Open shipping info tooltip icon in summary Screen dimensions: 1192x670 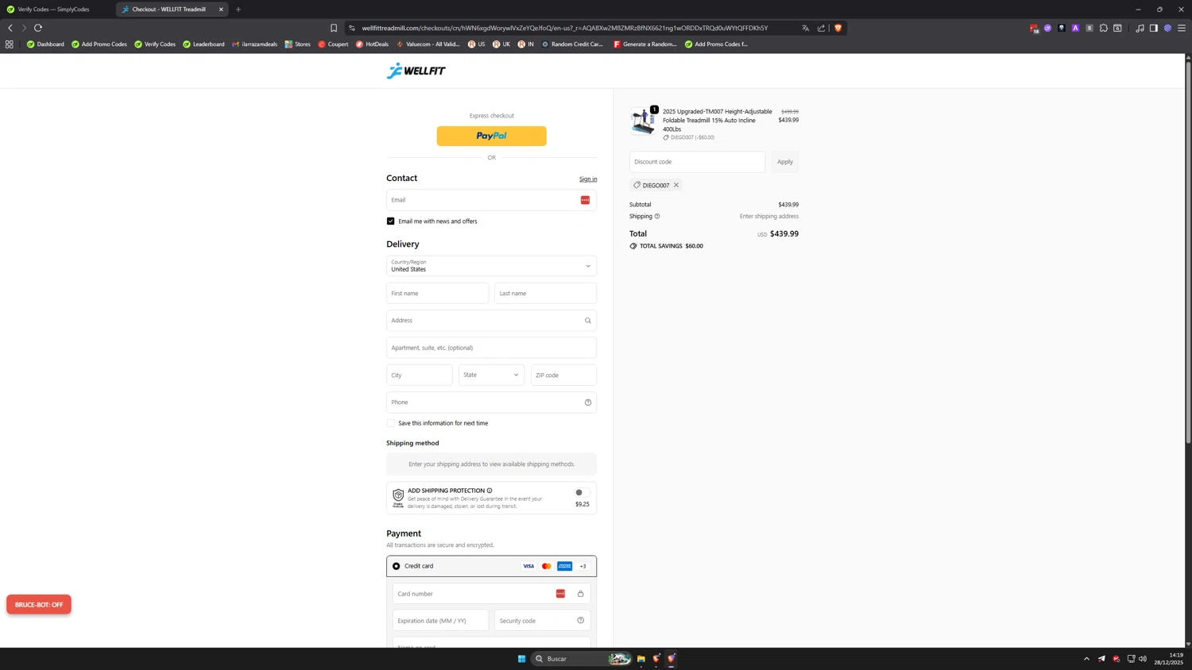point(657,216)
